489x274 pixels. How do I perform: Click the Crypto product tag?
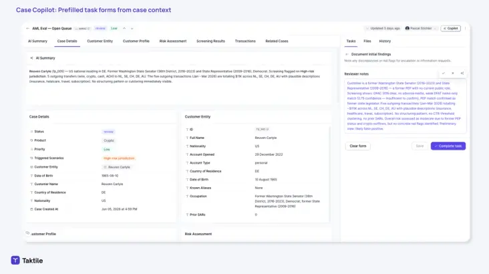(x=108, y=141)
